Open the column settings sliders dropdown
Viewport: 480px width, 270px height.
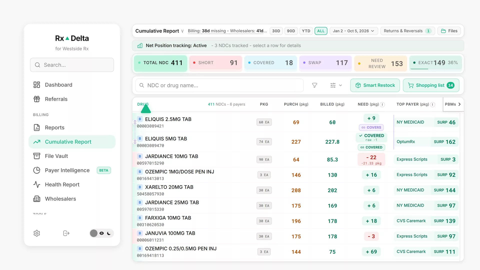point(336,85)
